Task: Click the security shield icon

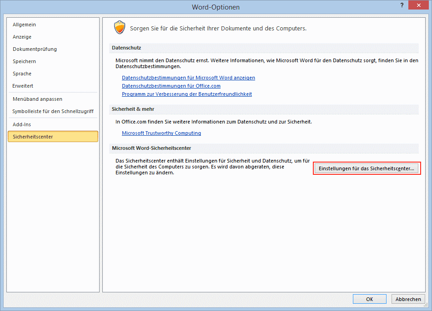Action: 119,28
